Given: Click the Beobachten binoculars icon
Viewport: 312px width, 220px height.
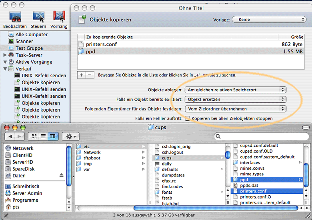Looking at the screenshot, I should click(15, 16).
